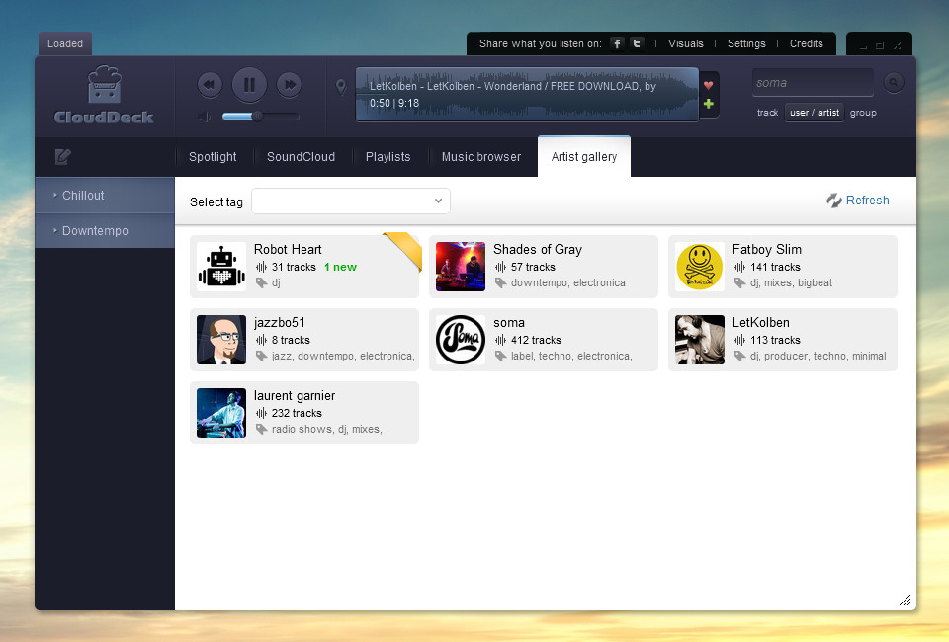
Task: Click the '57 tracks' count for Shades of Gray
Action: pyautogui.click(x=533, y=267)
